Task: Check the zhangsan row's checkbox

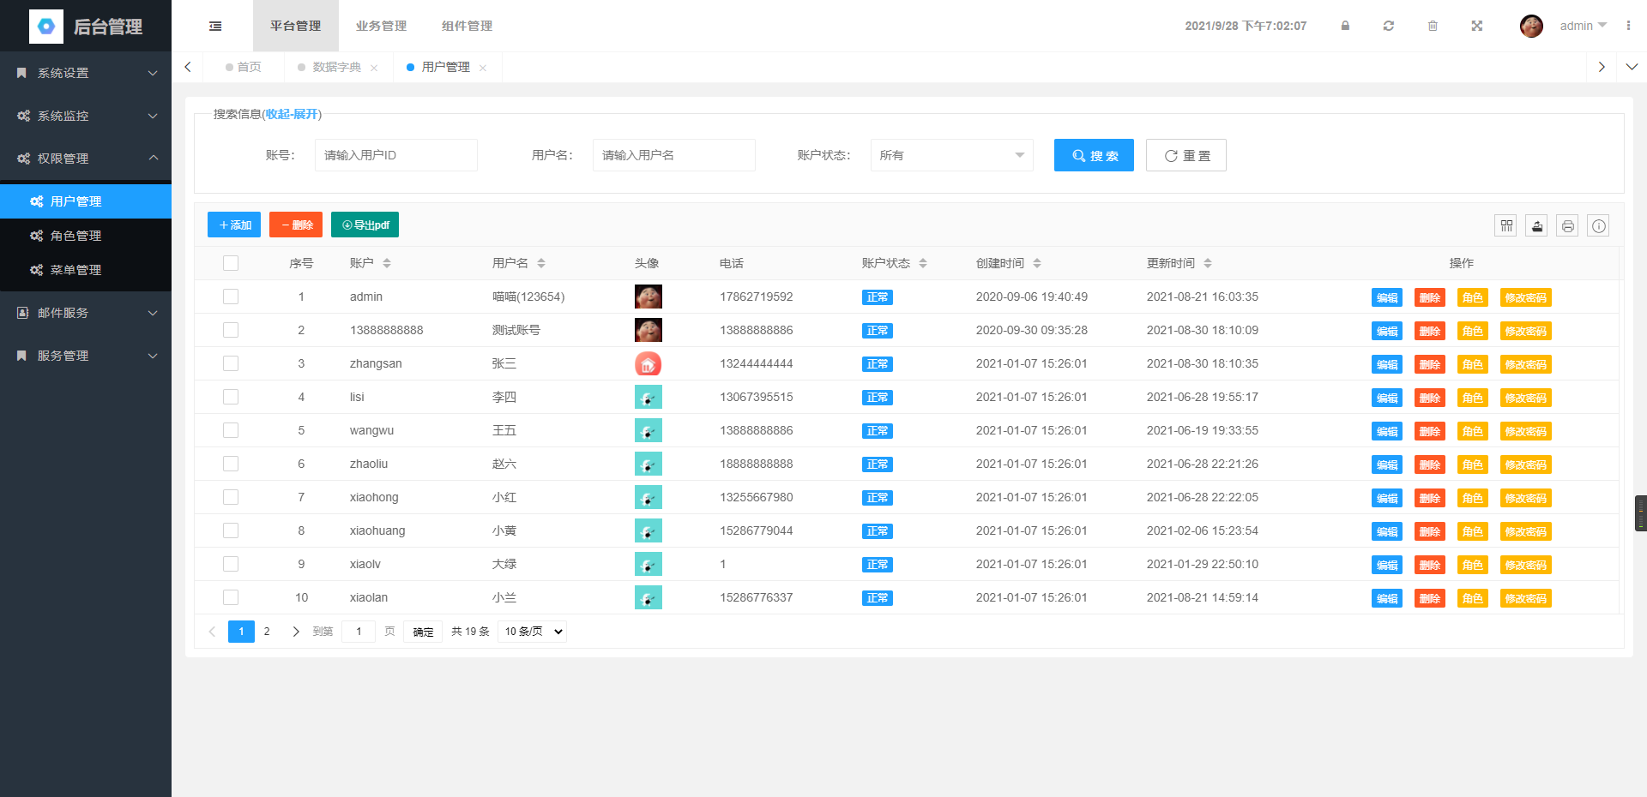Action: coord(231,363)
